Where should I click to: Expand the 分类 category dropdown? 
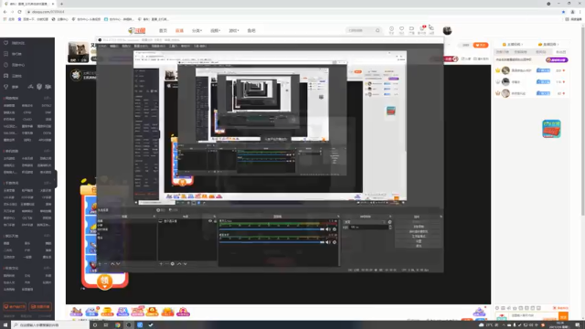[197, 30]
